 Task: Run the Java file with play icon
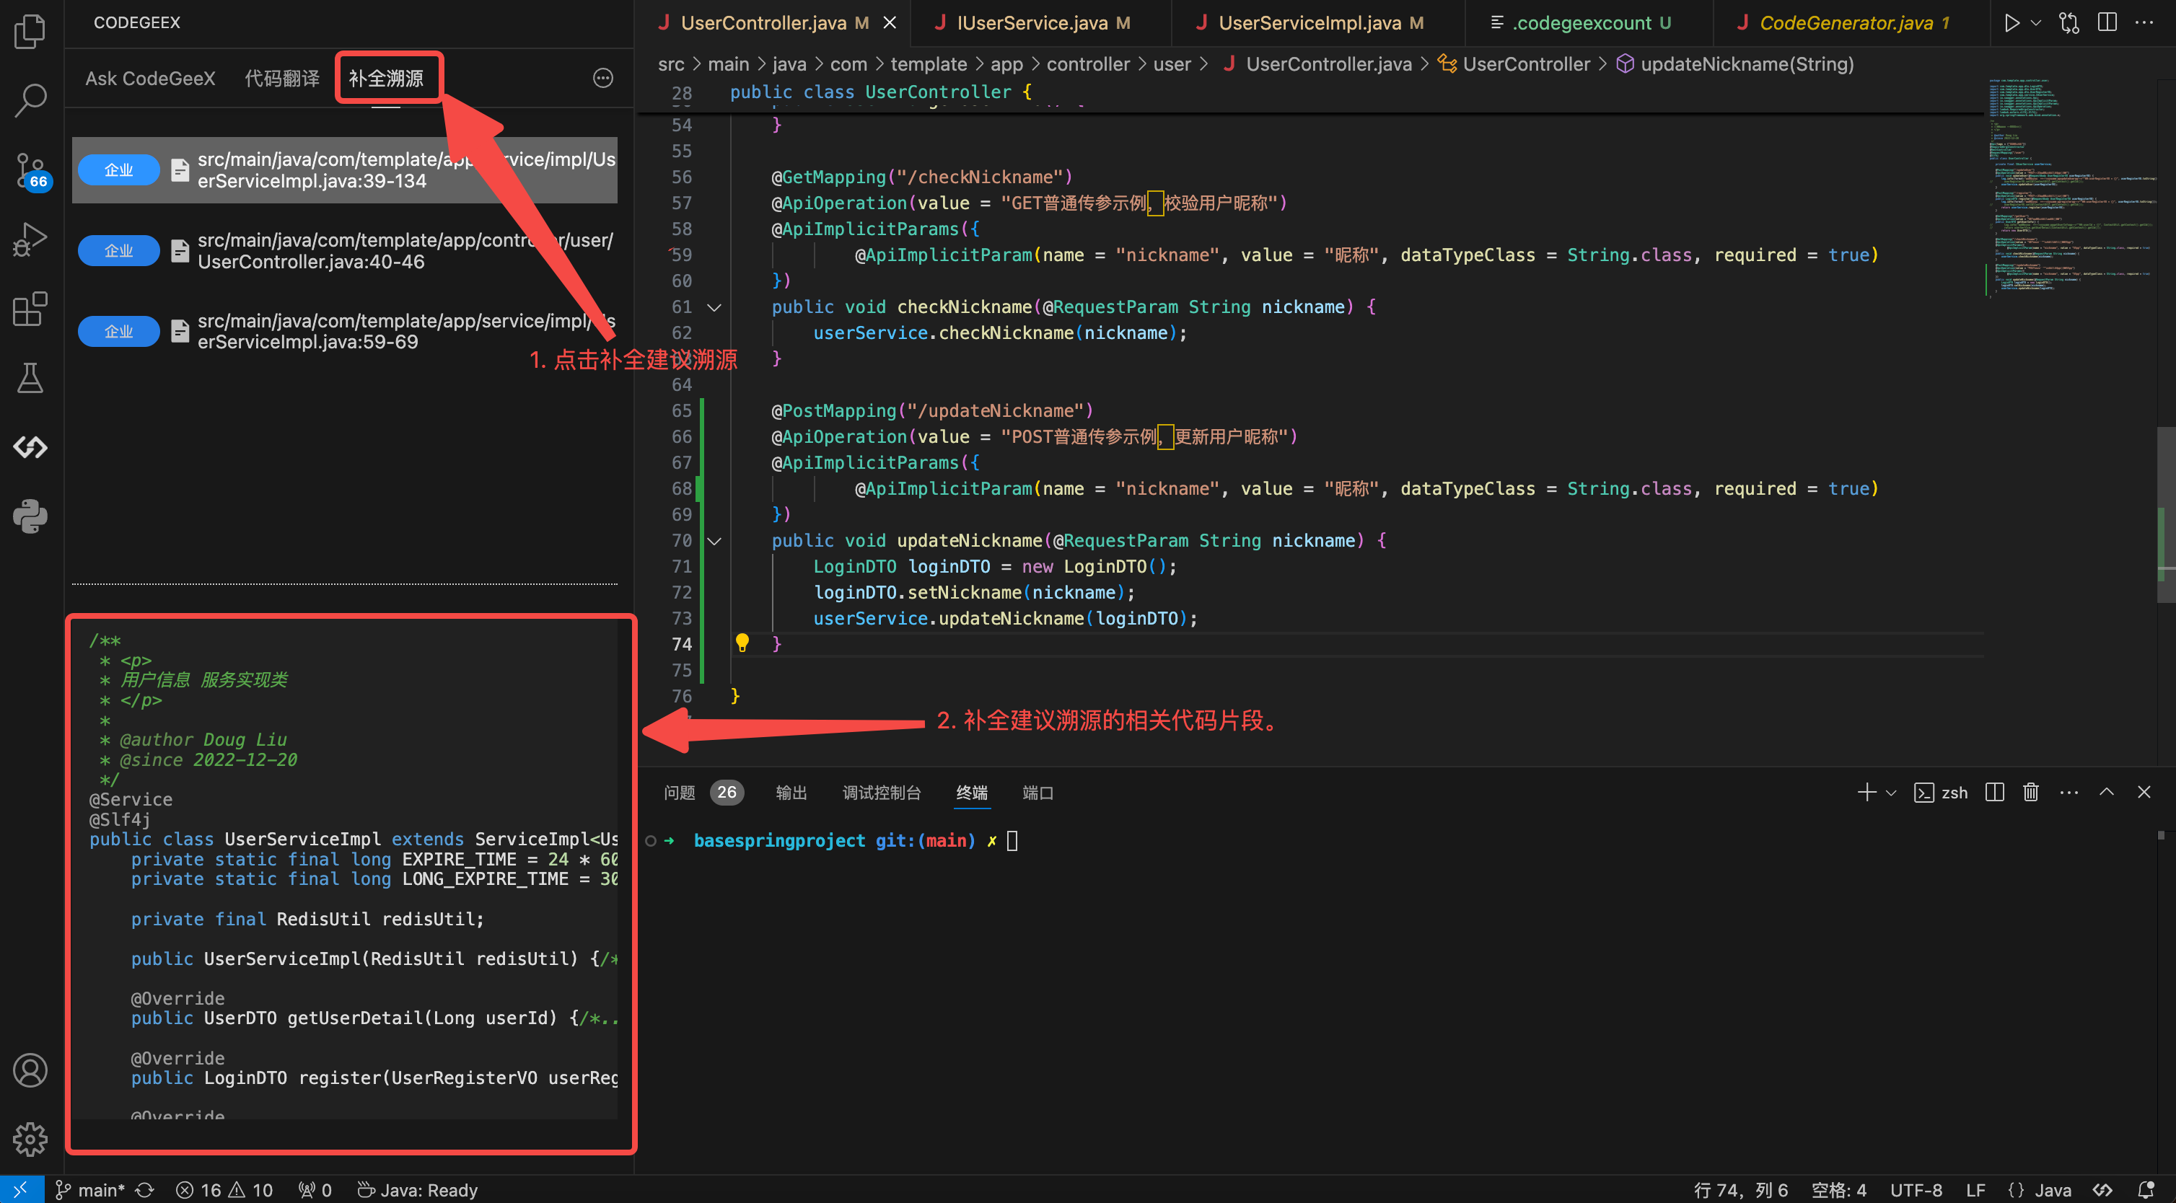pos(2012,23)
